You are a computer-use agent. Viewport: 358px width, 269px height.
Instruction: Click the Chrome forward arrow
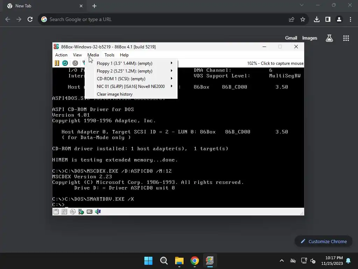point(19,20)
